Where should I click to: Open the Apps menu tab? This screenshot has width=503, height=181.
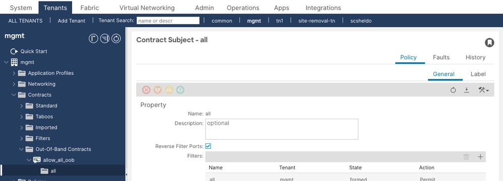(x=281, y=8)
